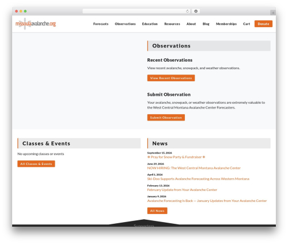Click the browser extension icon beside address bar
This screenshot has width=288, height=244.
(x=196, y=11)
